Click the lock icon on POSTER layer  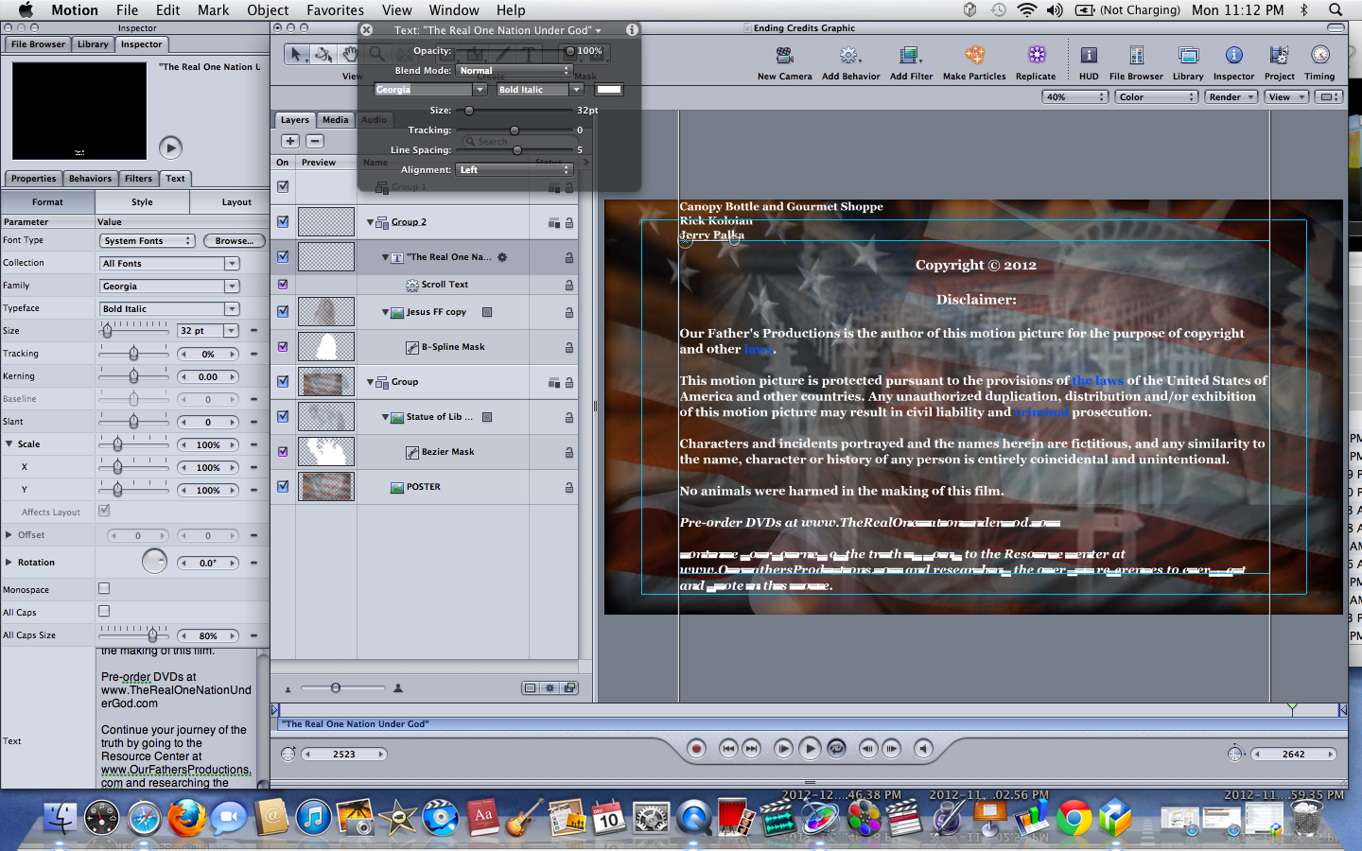(x=568, y=488)
